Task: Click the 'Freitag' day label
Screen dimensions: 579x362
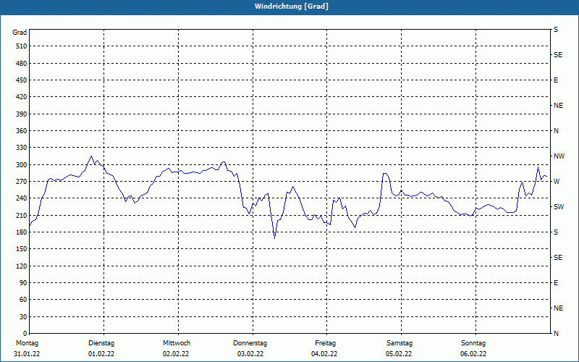Action: point(325,343)
